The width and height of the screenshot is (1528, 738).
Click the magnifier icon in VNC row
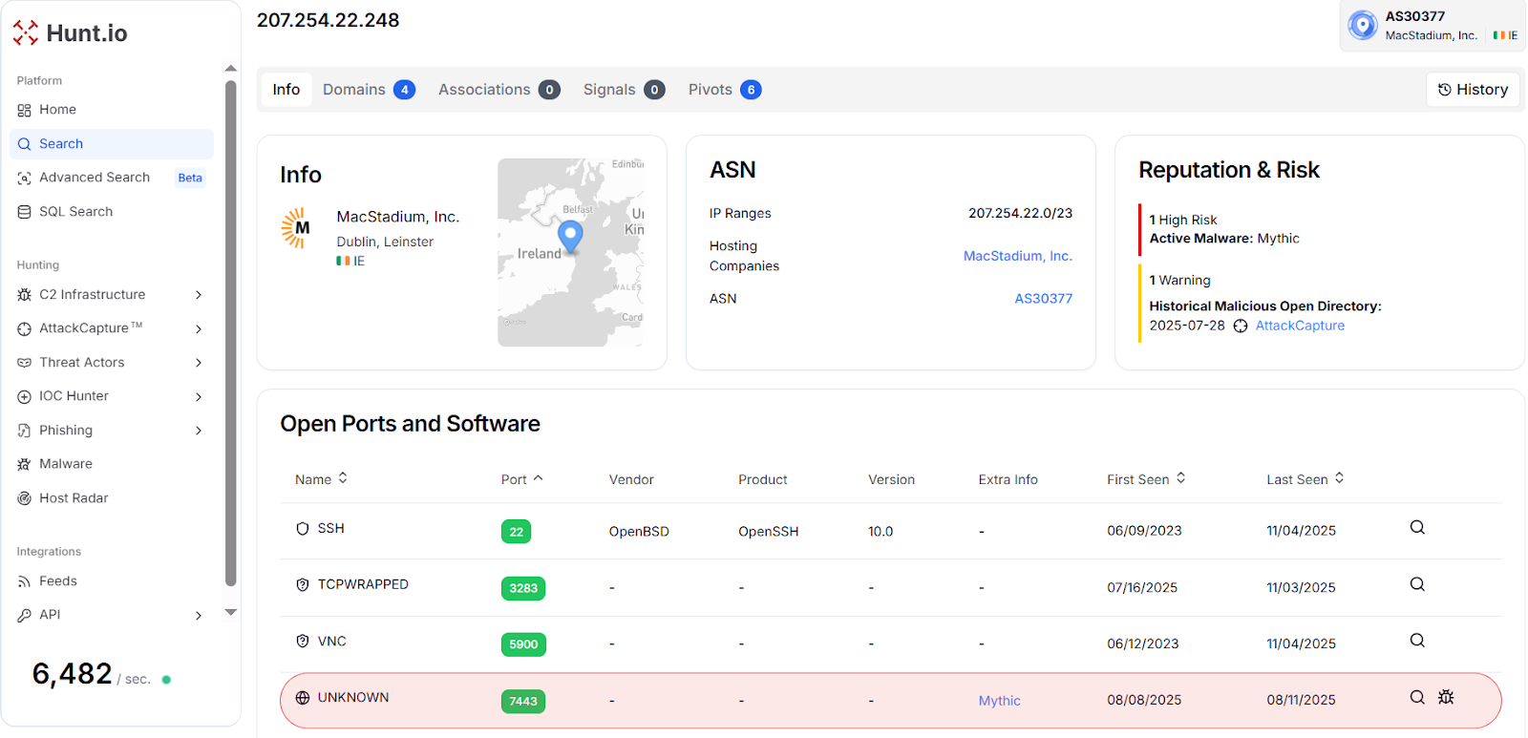tap(1417, 641)
